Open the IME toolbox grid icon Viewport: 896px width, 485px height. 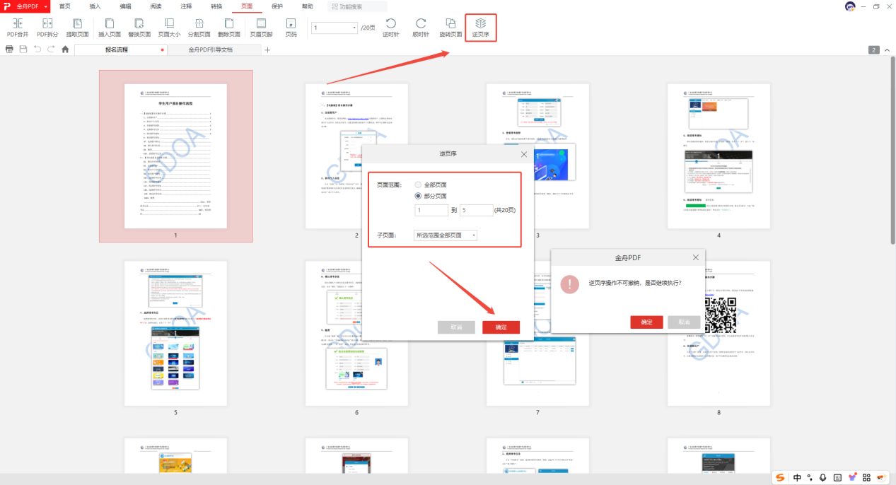tap(866, 477)
